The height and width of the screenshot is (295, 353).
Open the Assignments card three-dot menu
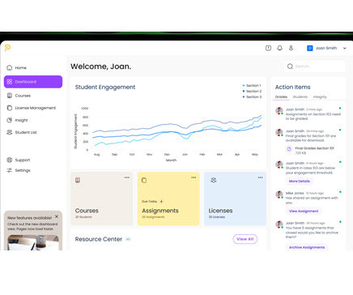coord(194,177)
